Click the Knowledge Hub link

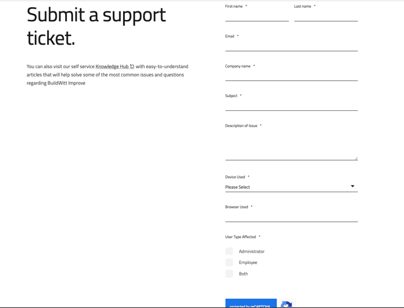pos(112,67)
